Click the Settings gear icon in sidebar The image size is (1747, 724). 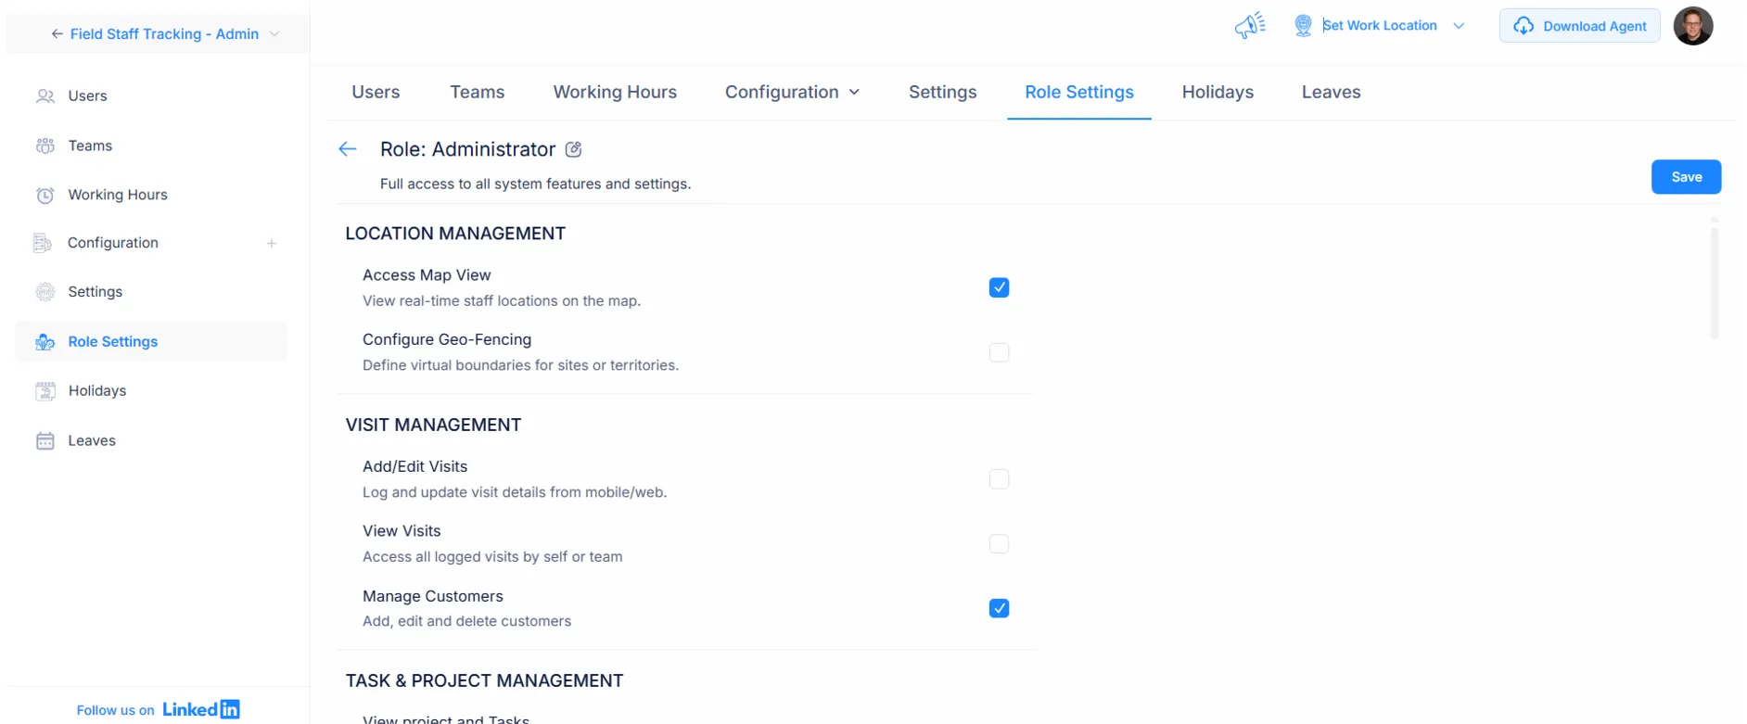click(45, 292)
